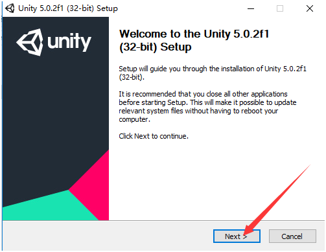Minimize the Unity Setup window
Image resolution: width=326 pixels, height=252 pixels.
click(x=251, y=8)
